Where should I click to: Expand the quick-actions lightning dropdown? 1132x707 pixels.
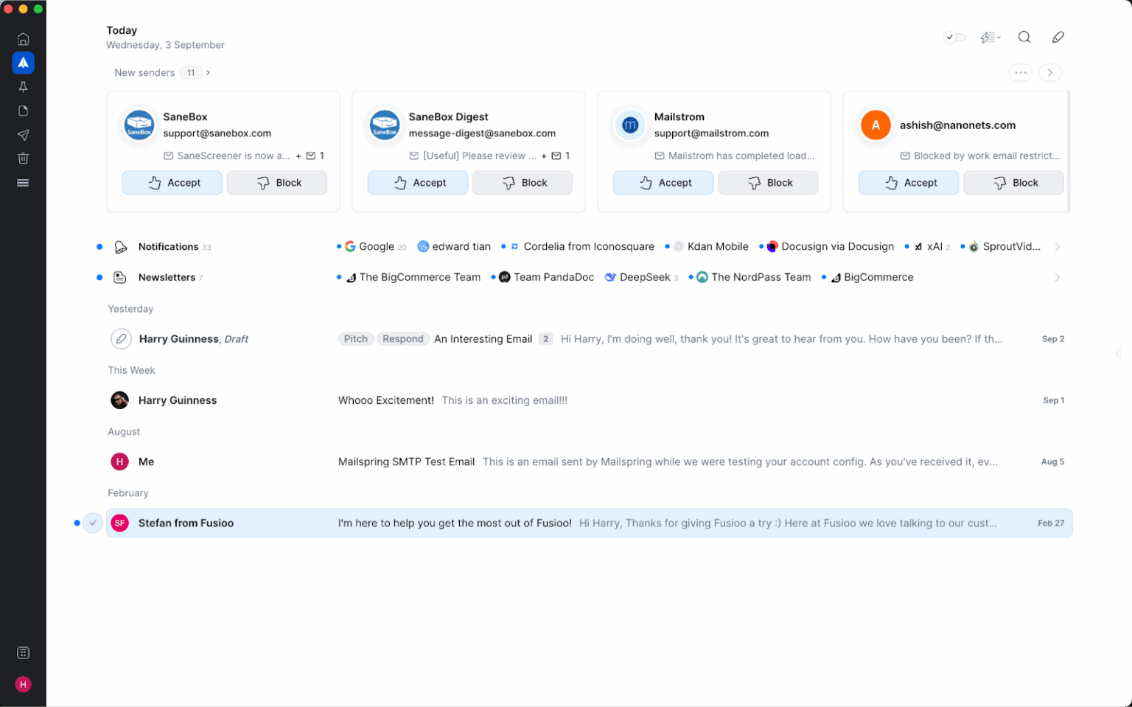coord(990,36)
